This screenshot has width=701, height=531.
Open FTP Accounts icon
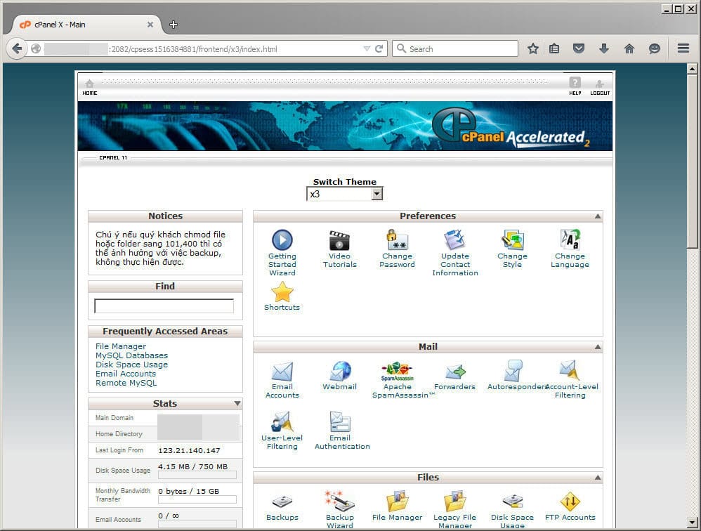click(570, 502)
